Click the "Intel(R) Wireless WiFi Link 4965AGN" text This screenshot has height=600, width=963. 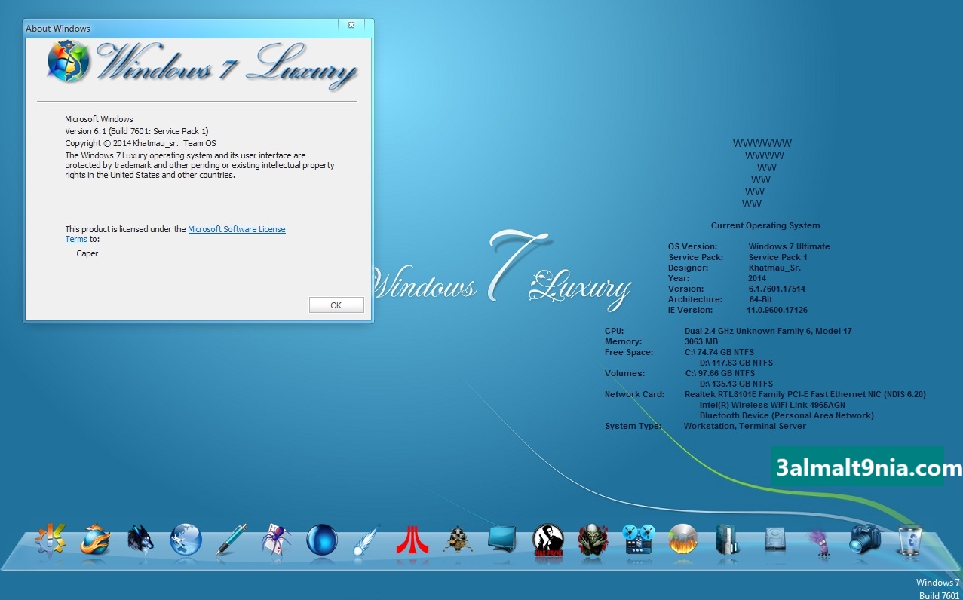[772, 405]
